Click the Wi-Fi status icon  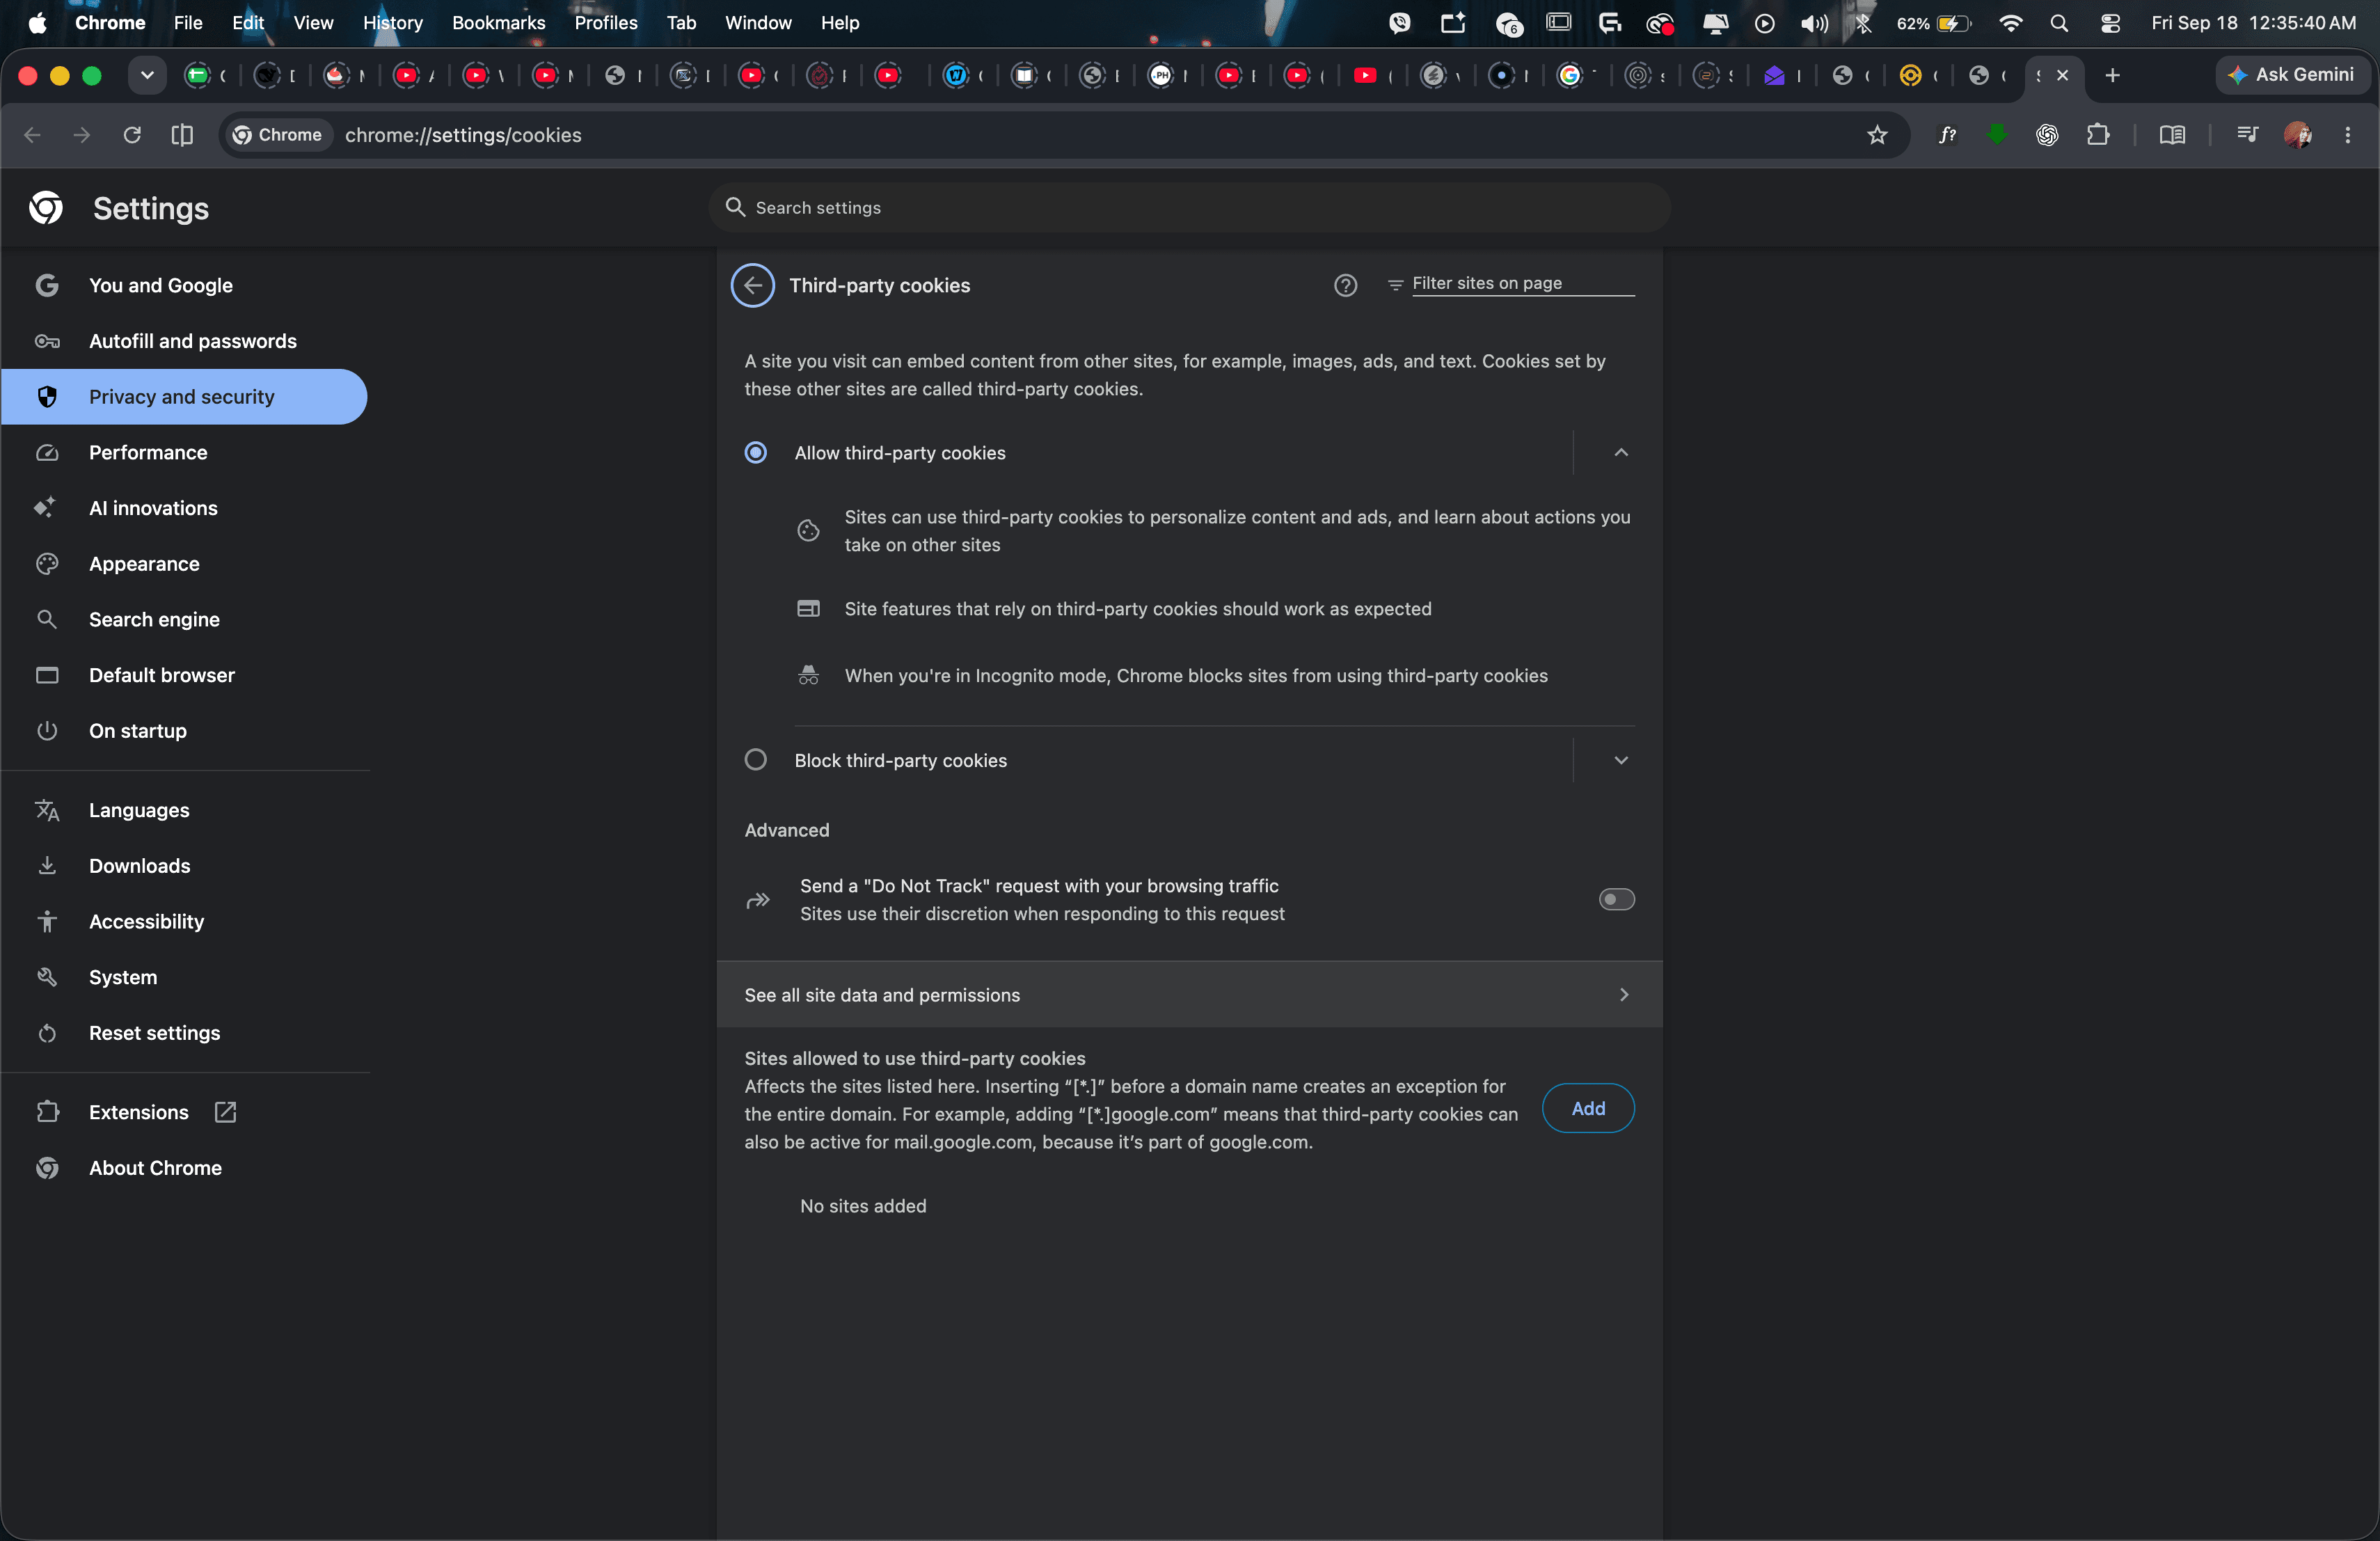2010,23
